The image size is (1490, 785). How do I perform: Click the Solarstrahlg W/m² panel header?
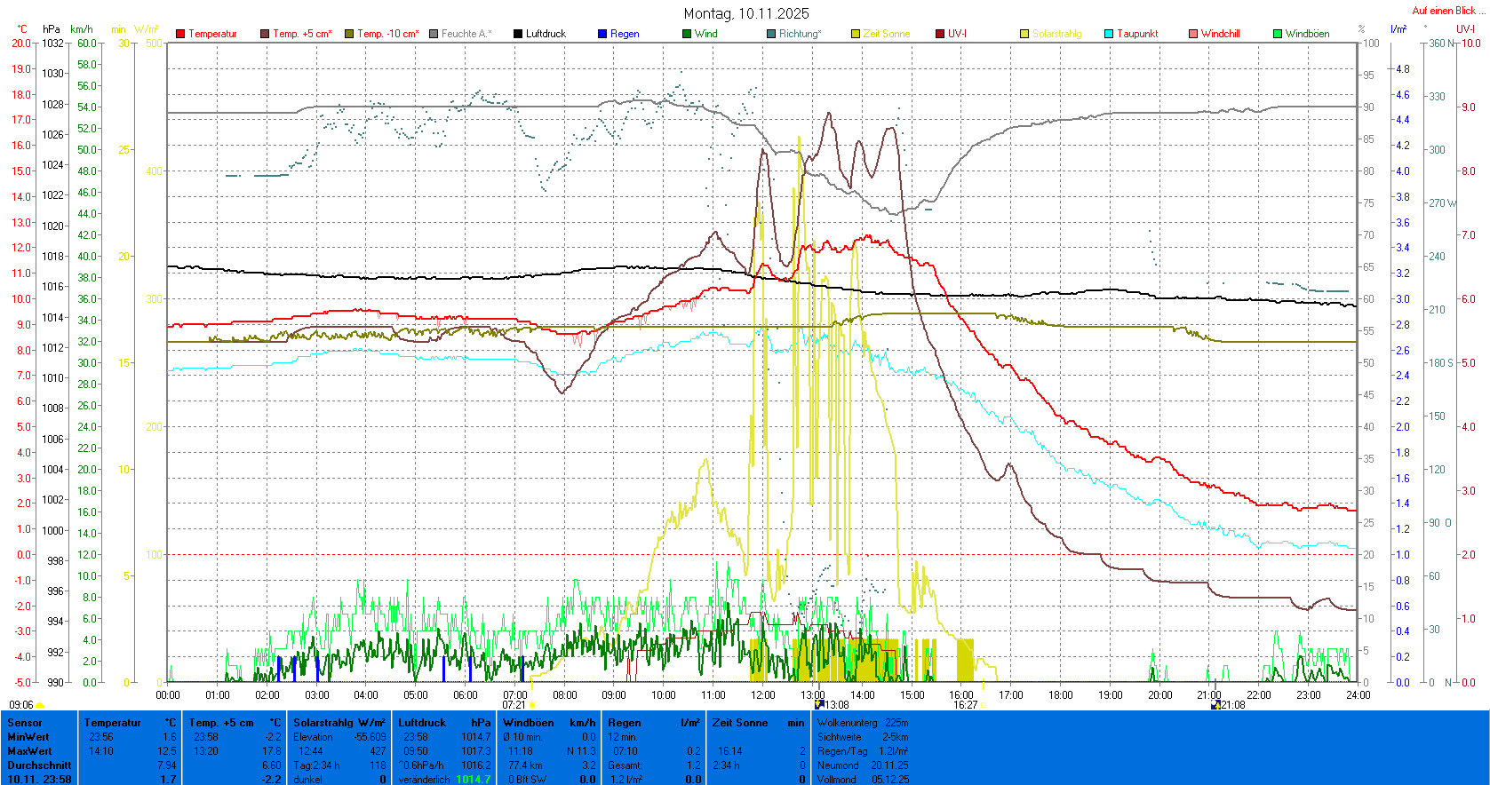click(339, 723)
